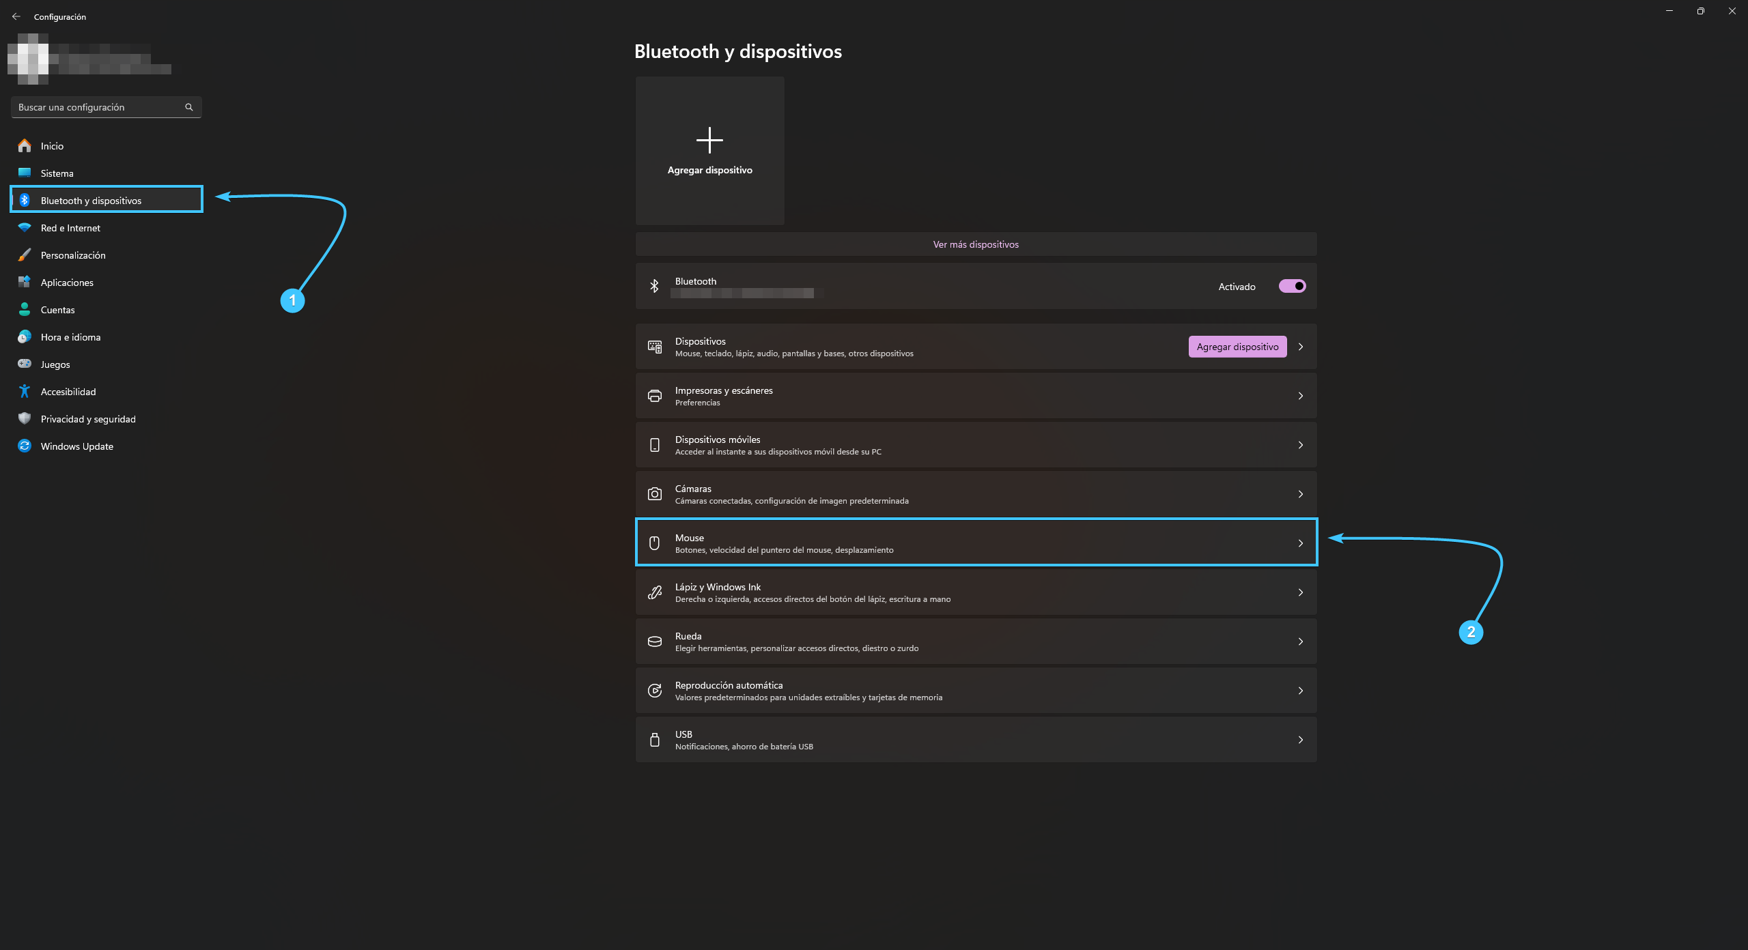Viewport: 1748px width, 950px height.
Task: Click the large Agregar dispositivo tile label
Action: (709, 170)
